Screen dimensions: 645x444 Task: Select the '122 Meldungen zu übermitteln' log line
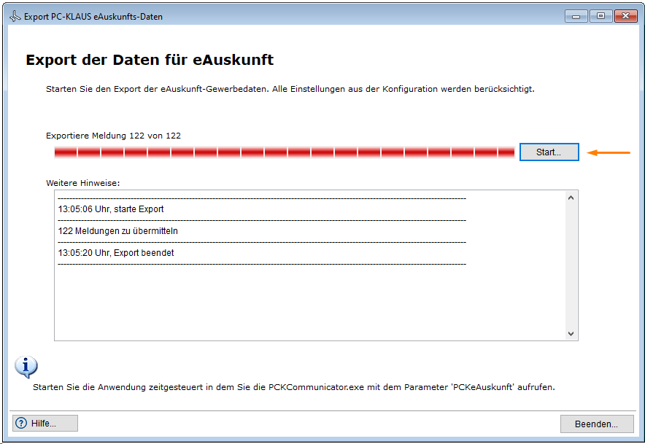118,231
